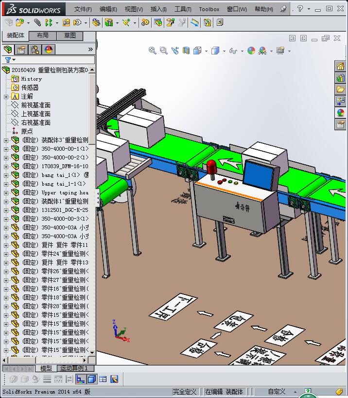348x398 pixels.
Task: Open the 文件(F) menu
Action: 83,9
